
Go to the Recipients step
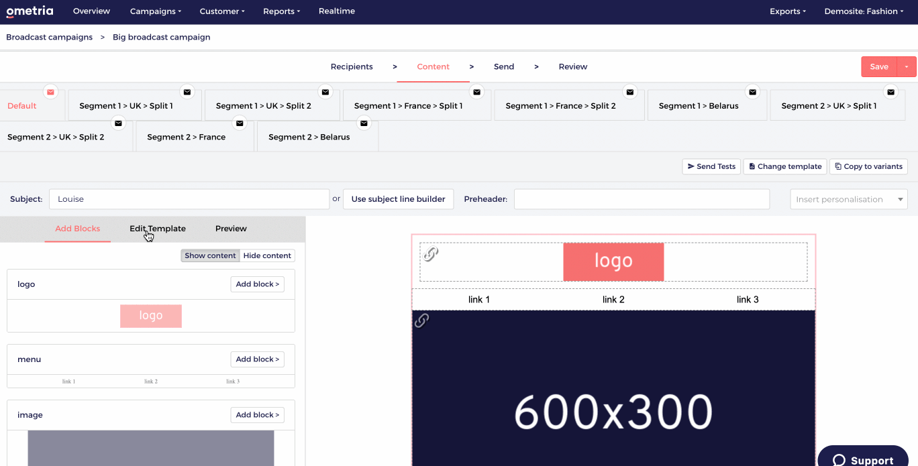(352, 66)
